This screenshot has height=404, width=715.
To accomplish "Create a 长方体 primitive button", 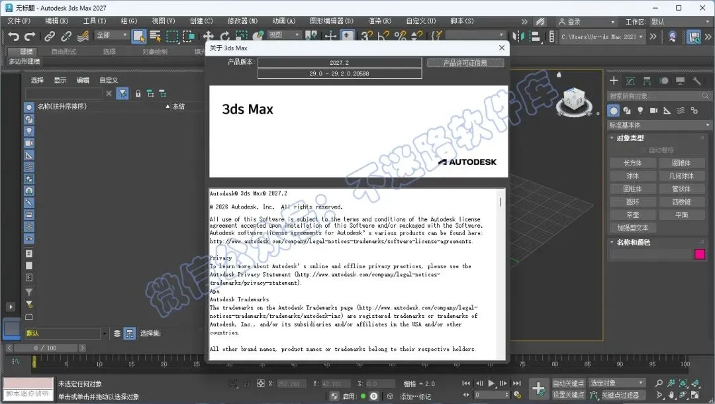I will click(x=632, y=163).
